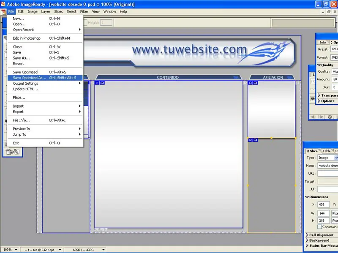The width and height of the screenshot is (338, 253).
Task: Open the 100% zoom level dropdown
Action: (16, 250)
